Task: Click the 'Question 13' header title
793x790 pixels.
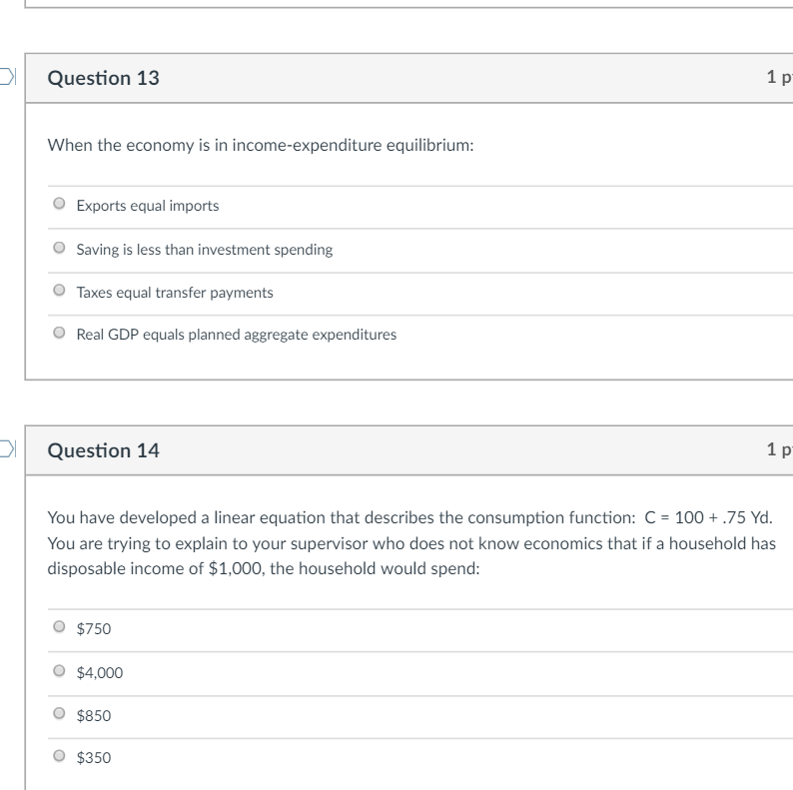Action: (103, 78)
